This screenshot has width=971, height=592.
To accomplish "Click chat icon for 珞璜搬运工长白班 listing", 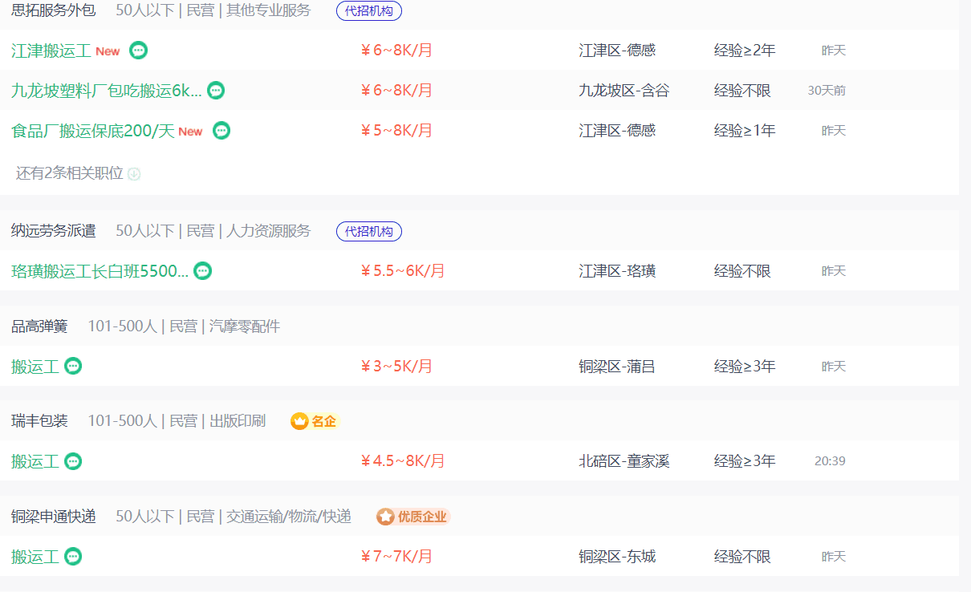I will (x=203, y=271).
